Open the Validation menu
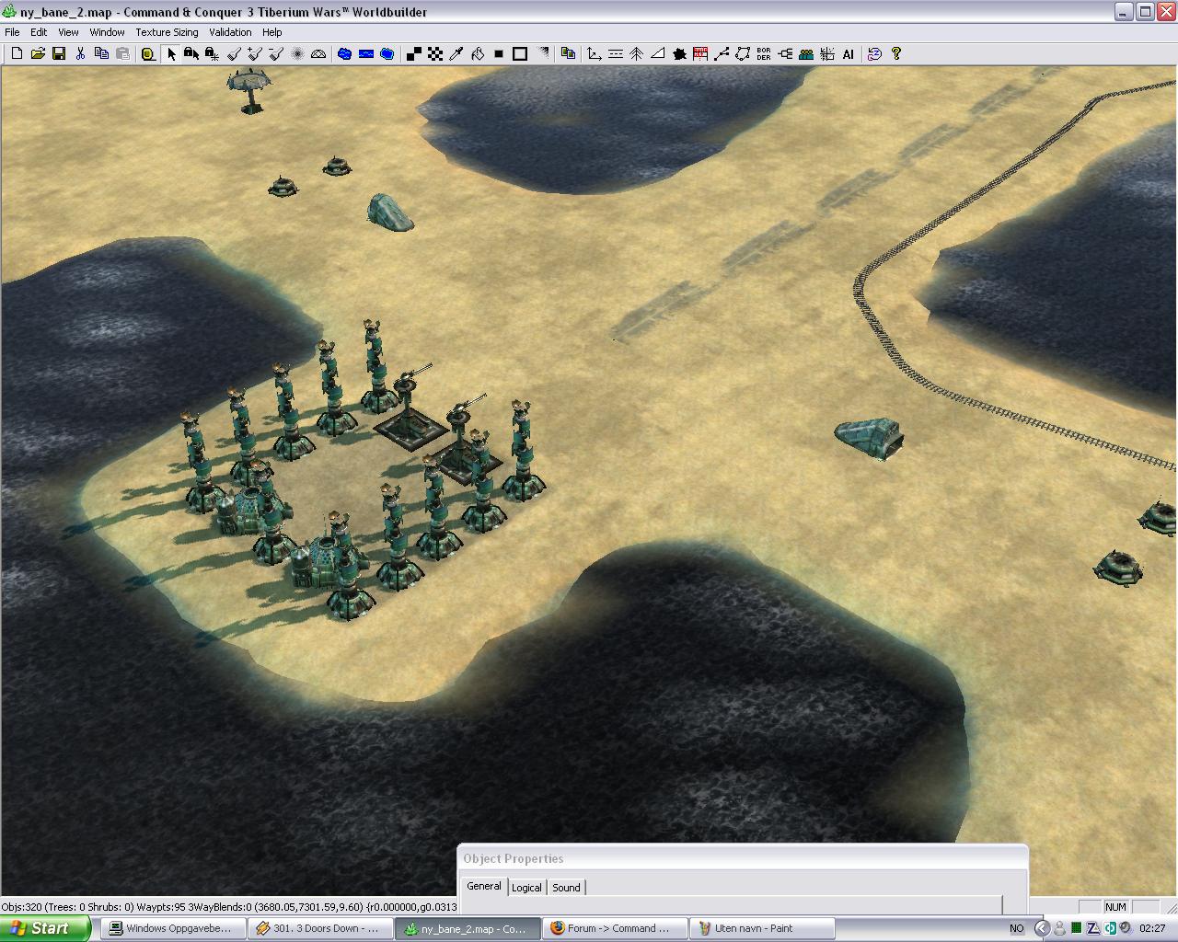The height and width of the screenshot is (942, 1178). (x=230, y=31)
